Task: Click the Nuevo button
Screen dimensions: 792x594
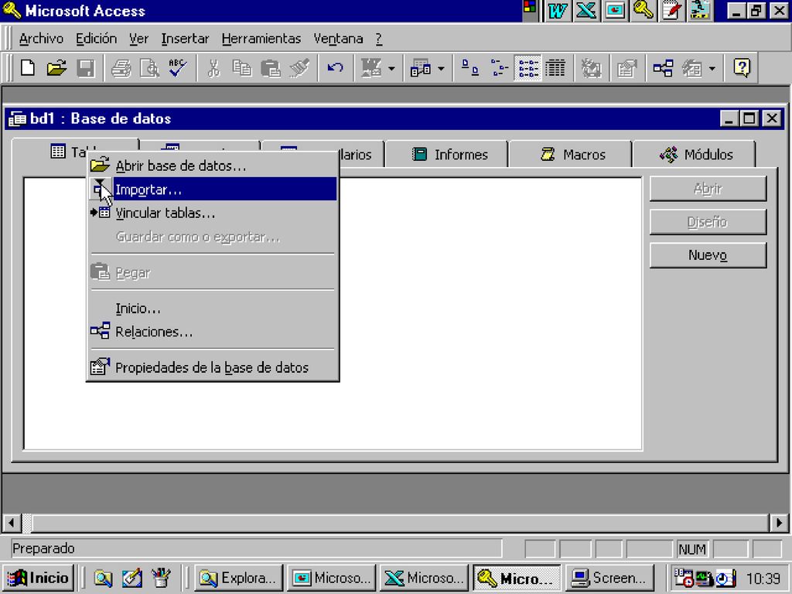Action: [x=708, y=255]
